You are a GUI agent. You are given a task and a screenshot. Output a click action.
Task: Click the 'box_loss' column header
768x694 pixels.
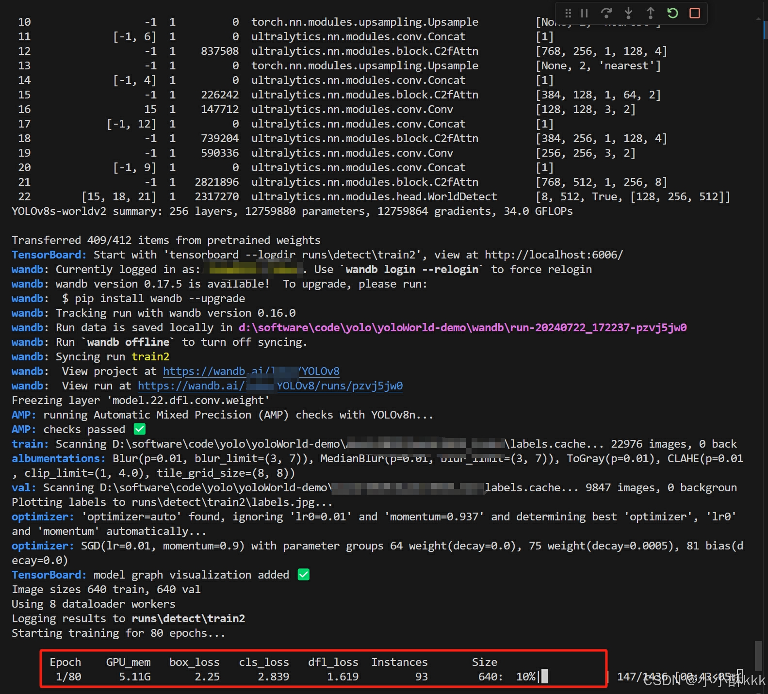pyautogui.click(x=194, y=662)
